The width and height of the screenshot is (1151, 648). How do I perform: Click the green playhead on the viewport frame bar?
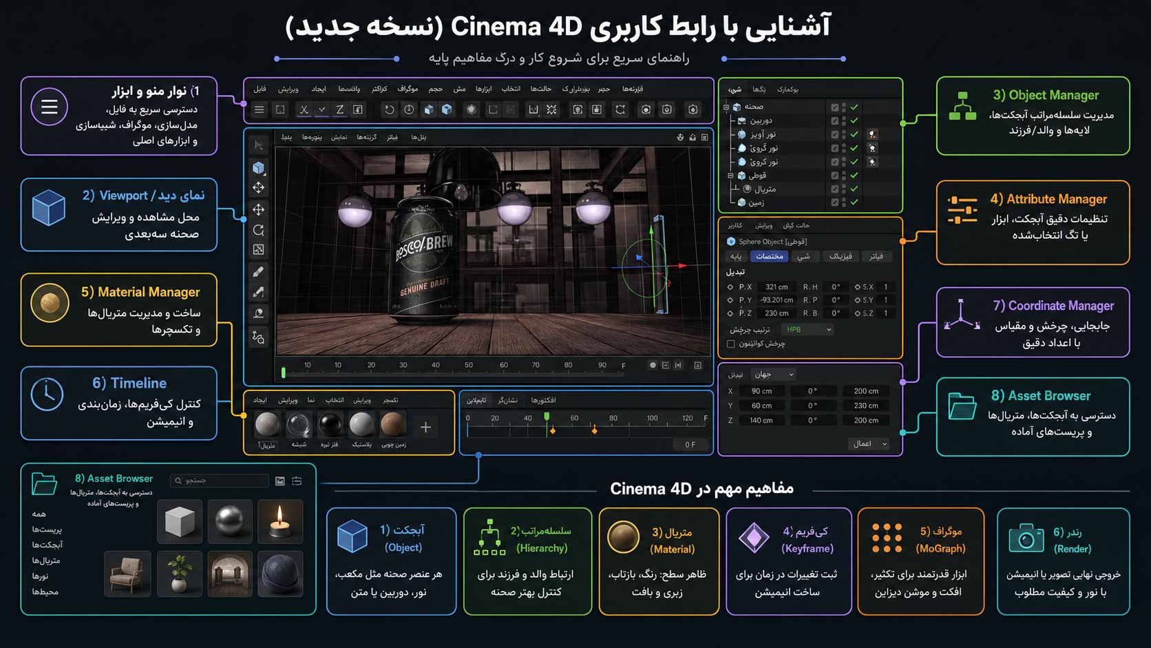point(284,373)
